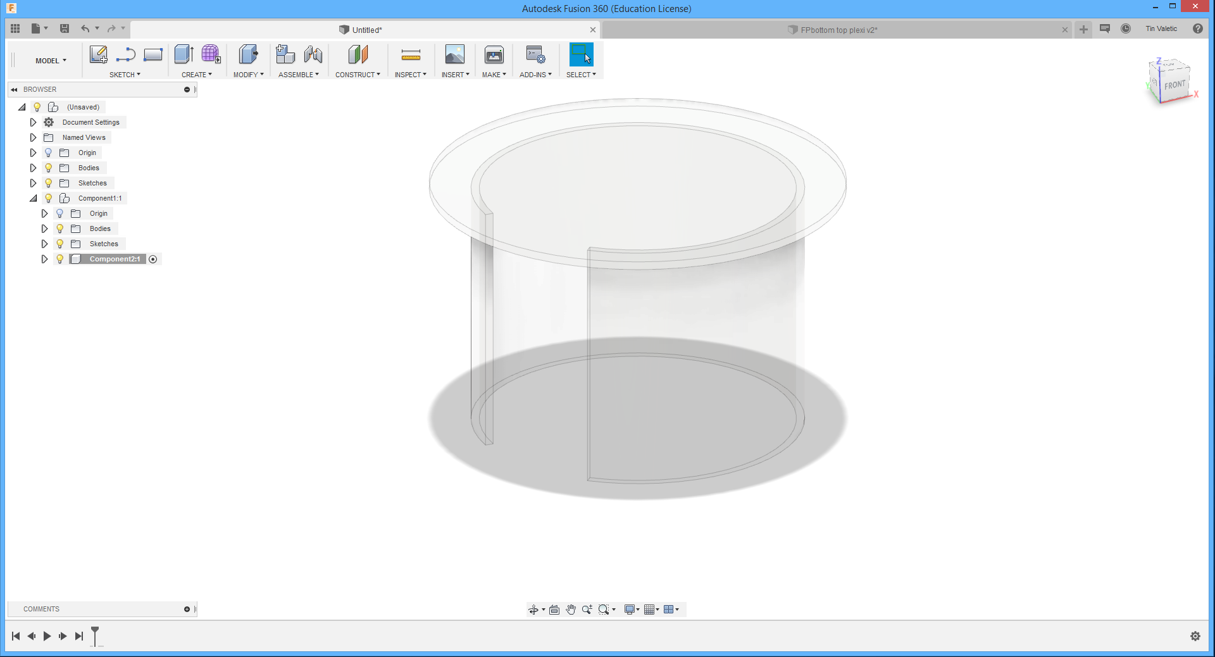Switch to the FPbottom top plexi v2 tab

click(x=837, y=30)
